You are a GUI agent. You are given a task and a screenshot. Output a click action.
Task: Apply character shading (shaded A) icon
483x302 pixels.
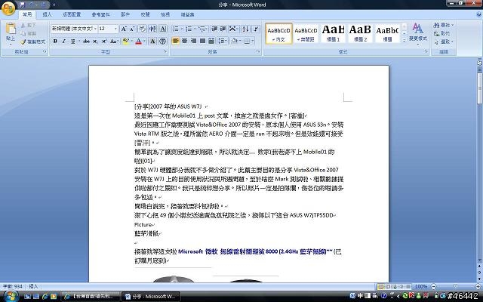(152, 42)
